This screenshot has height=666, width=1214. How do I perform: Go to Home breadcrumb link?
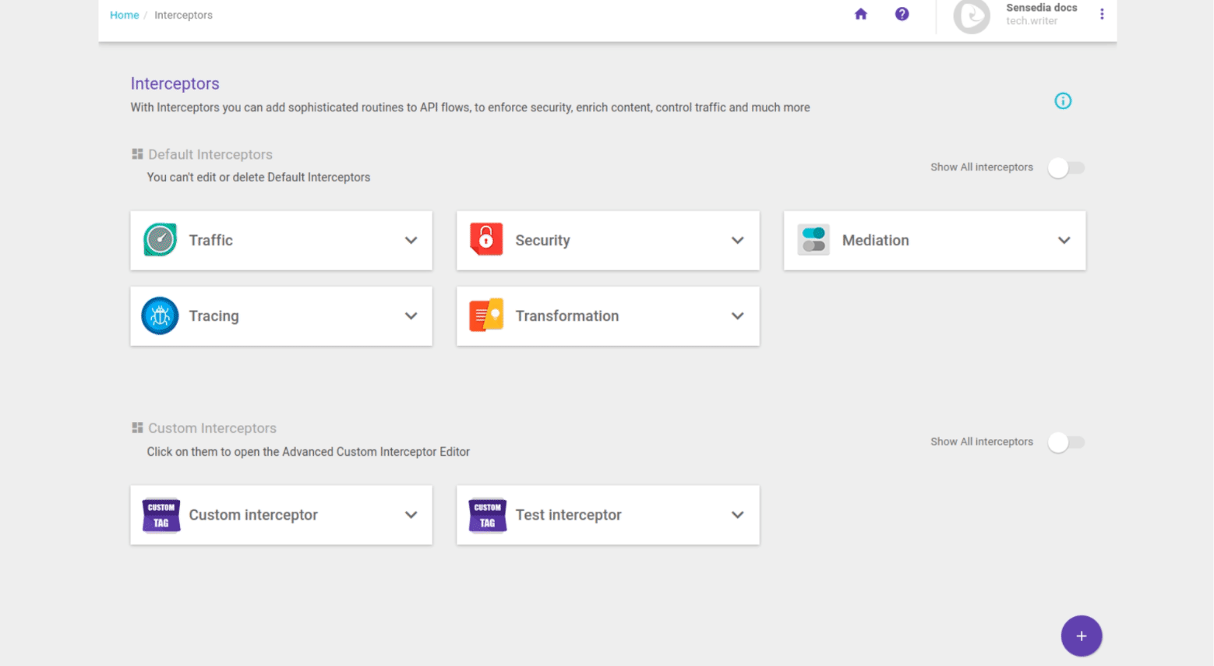click(x=124, y=15)
